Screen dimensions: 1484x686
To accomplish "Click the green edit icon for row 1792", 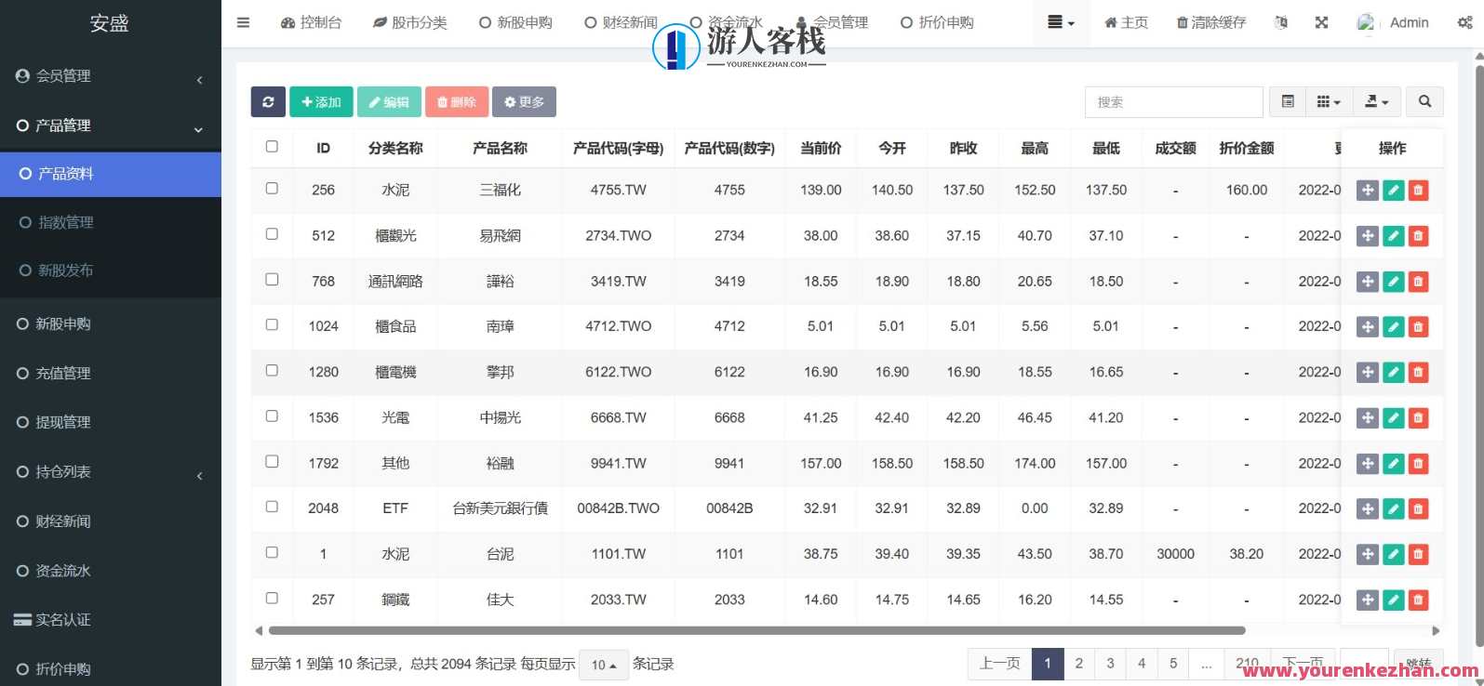I will click(1393, 464).
